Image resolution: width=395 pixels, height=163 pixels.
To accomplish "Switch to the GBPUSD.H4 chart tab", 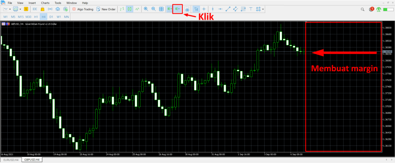I will (x=32, y=160).
